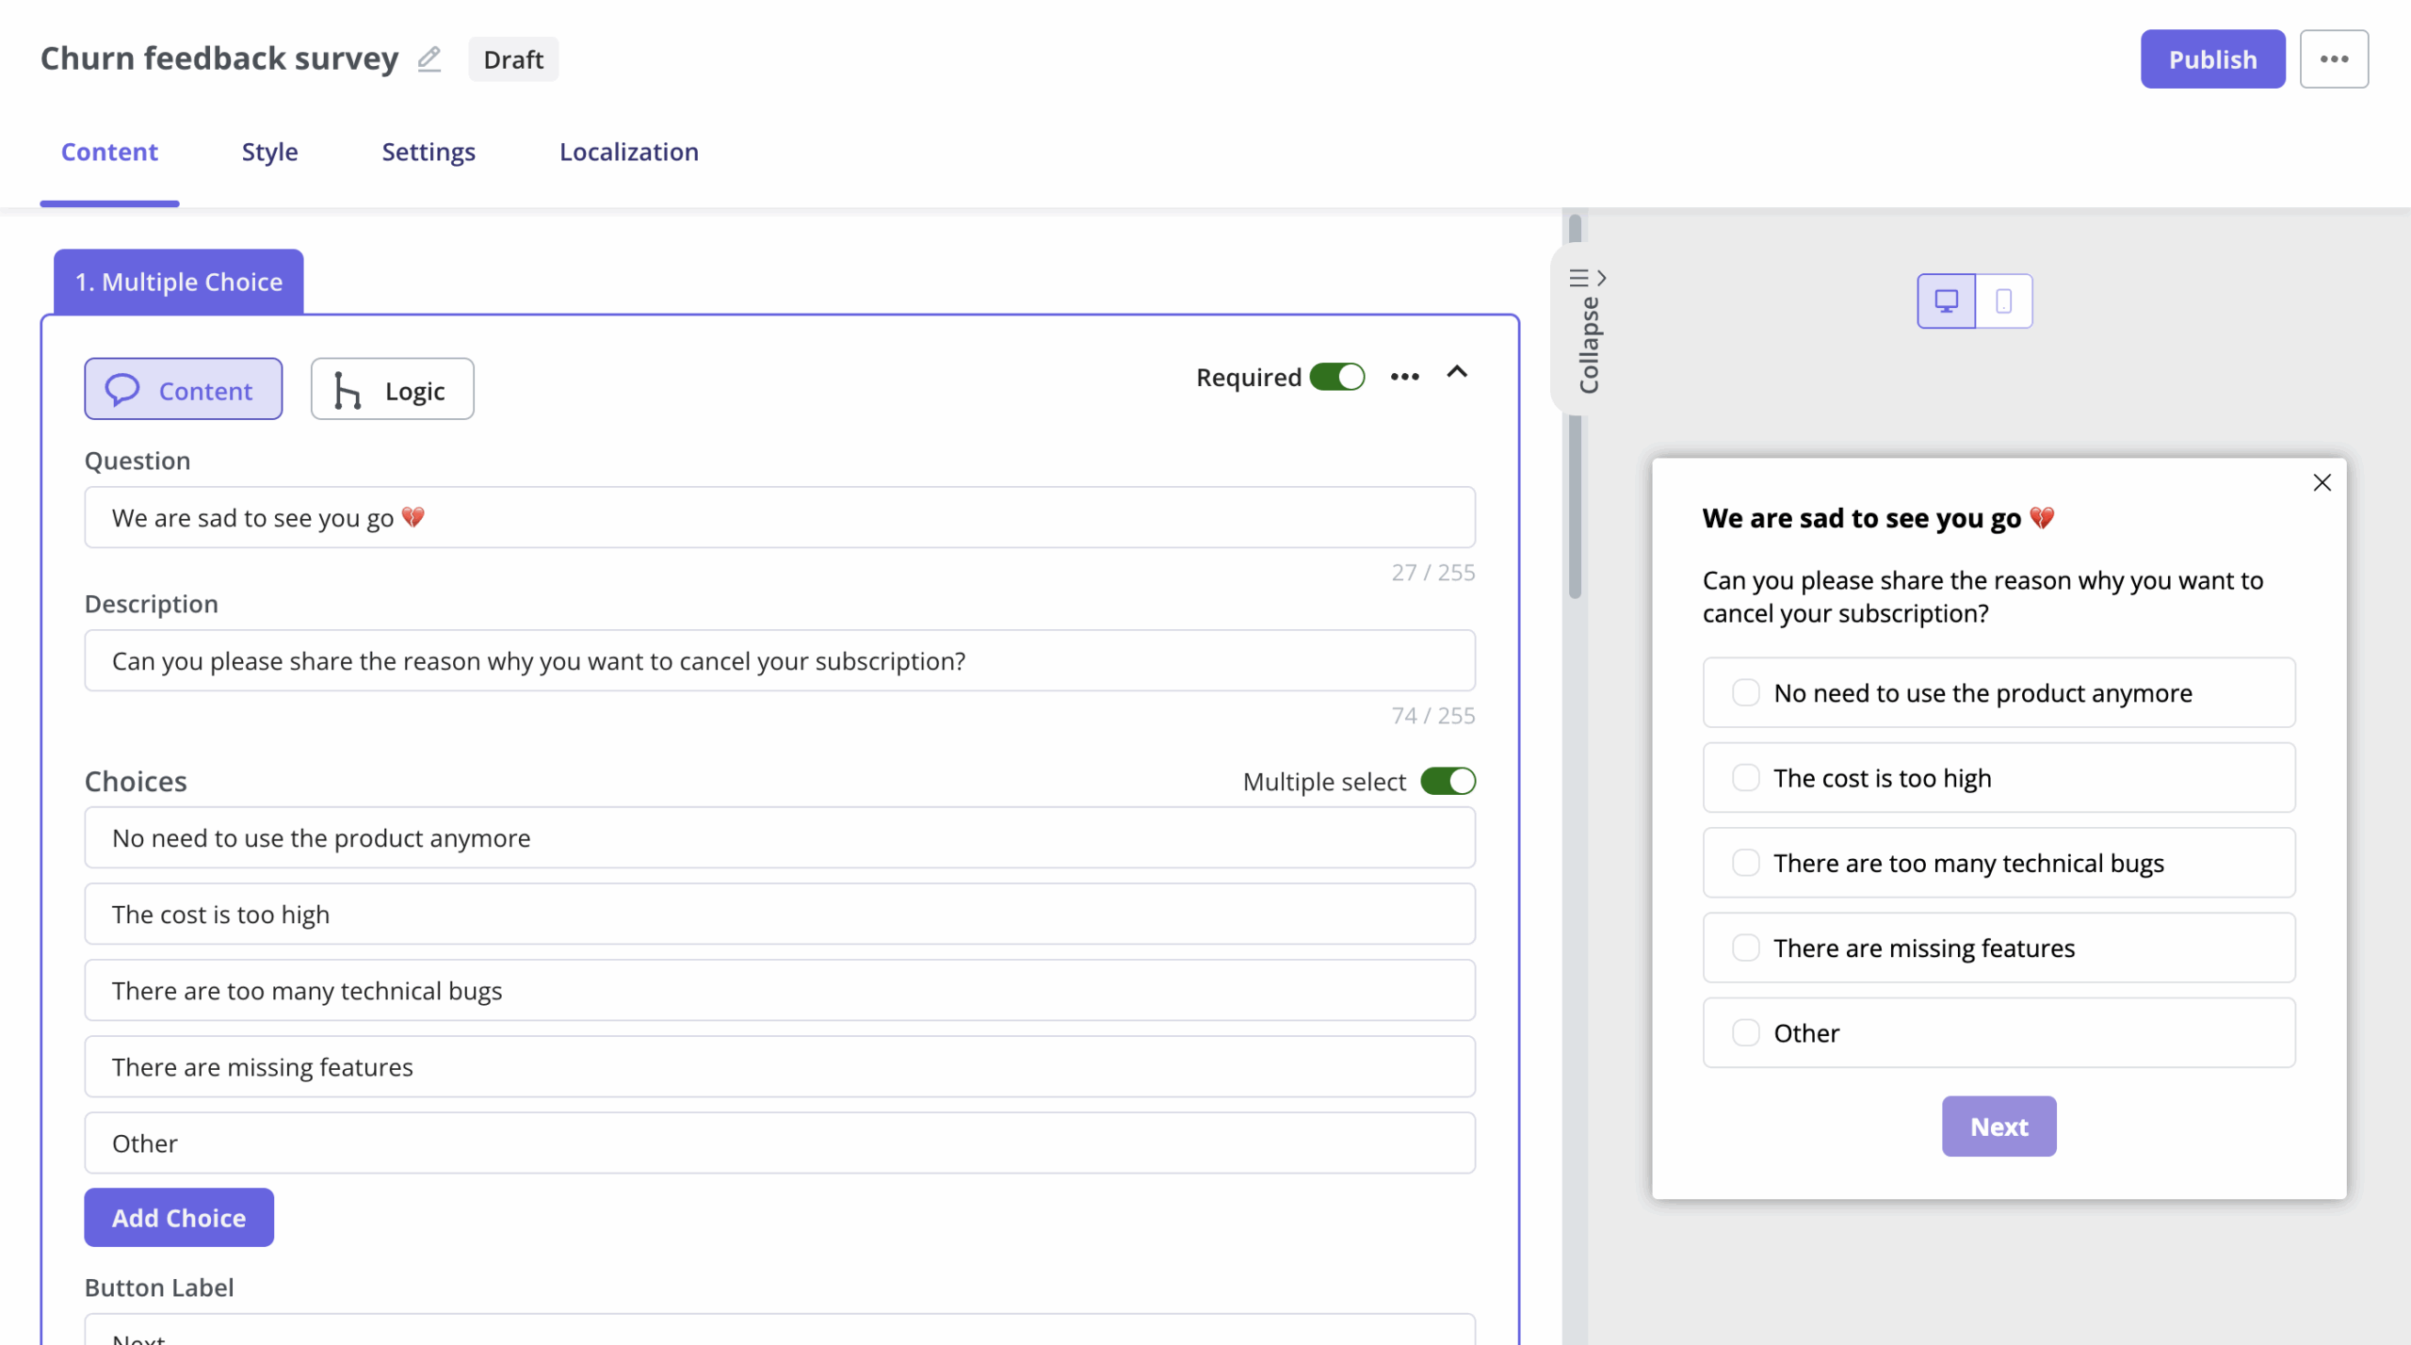Open the question options ellipsis menu

click(1404, 375)
